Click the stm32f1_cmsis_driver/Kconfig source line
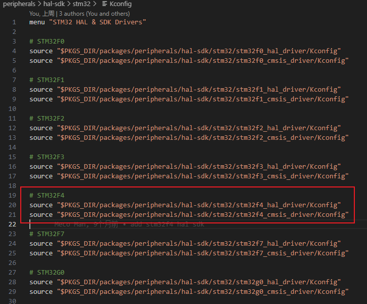The image size is (367, 304). [189, 99]
